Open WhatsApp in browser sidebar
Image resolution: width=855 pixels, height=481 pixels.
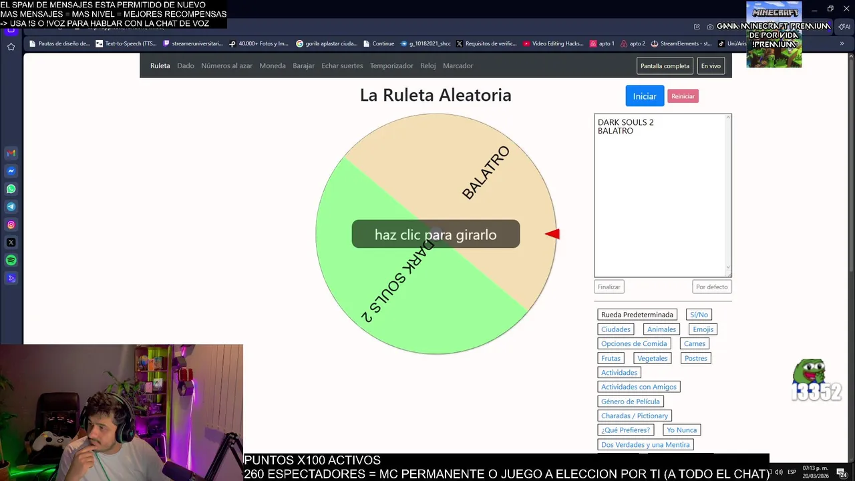[x=11, y=189]
